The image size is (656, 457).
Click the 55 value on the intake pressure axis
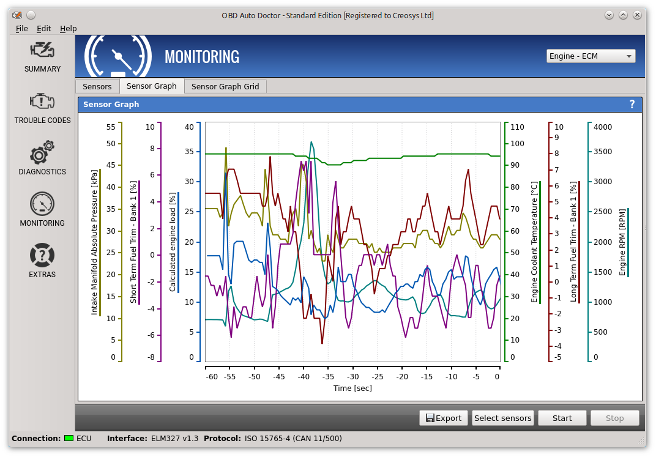[x=111, y=127]
